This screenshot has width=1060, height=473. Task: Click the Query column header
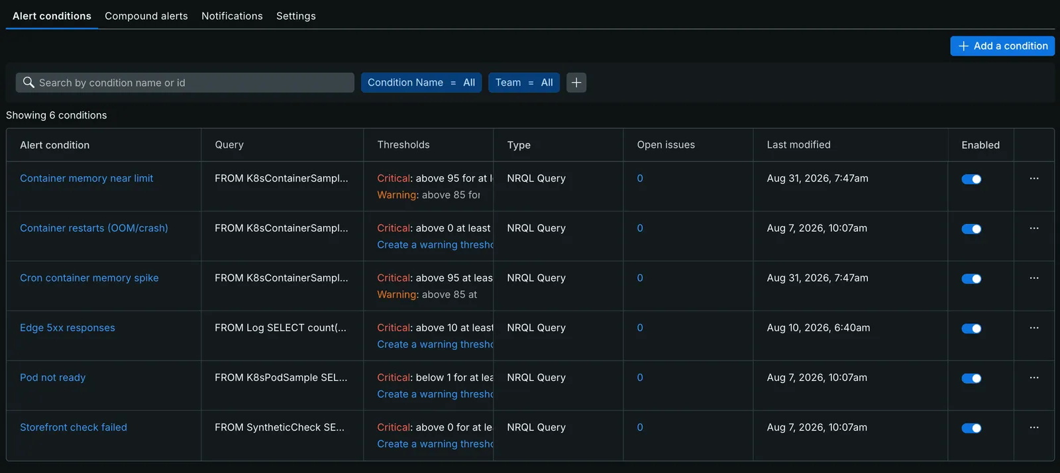229,144
